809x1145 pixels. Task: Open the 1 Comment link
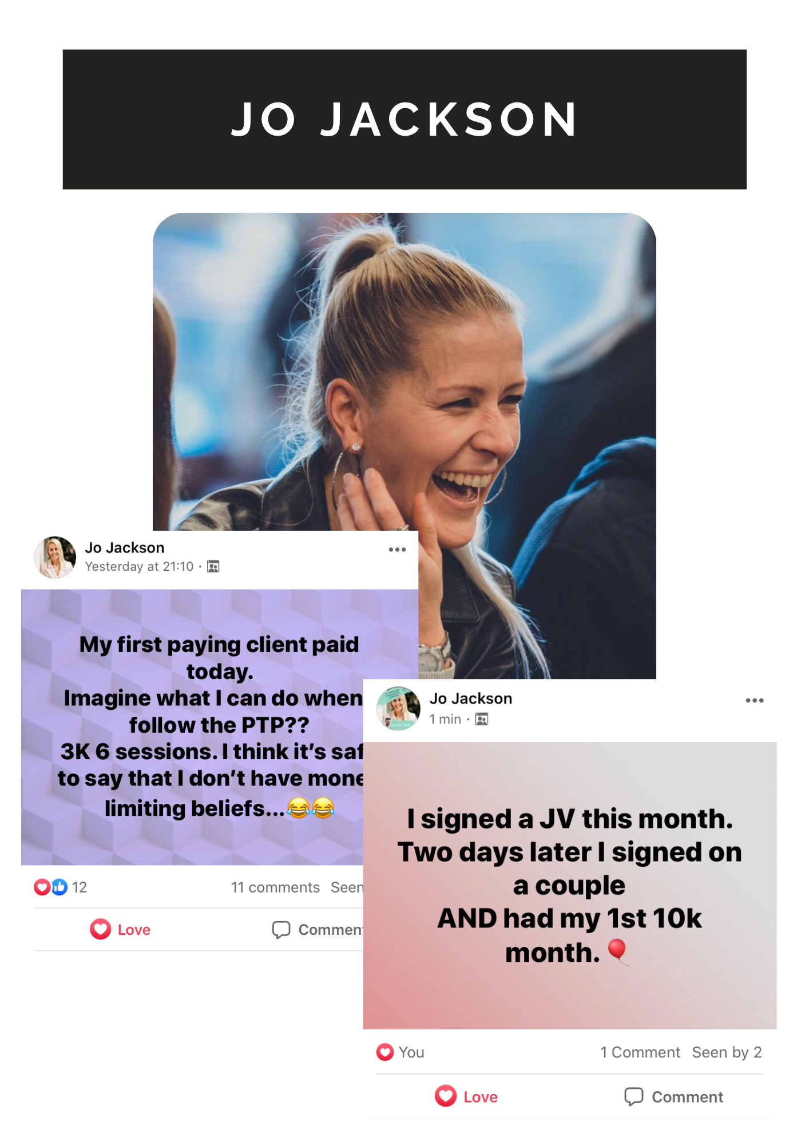click(x=640, y=1052)
